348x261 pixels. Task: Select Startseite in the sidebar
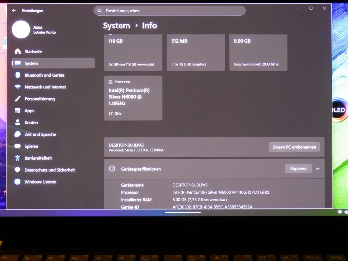(17, 51)
